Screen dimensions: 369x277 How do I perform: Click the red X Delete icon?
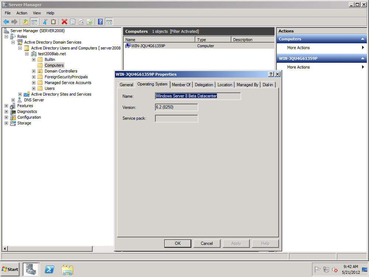pyautogui.click(x=64, y=22)
